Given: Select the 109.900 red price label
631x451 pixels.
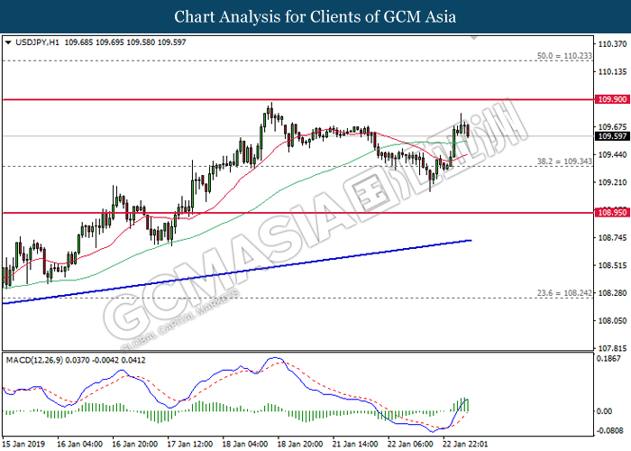Looking at the screenshot, I should (612, 99).
